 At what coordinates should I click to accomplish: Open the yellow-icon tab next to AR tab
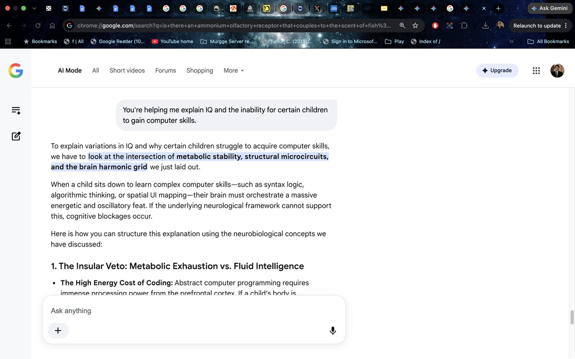pos(384,9)
